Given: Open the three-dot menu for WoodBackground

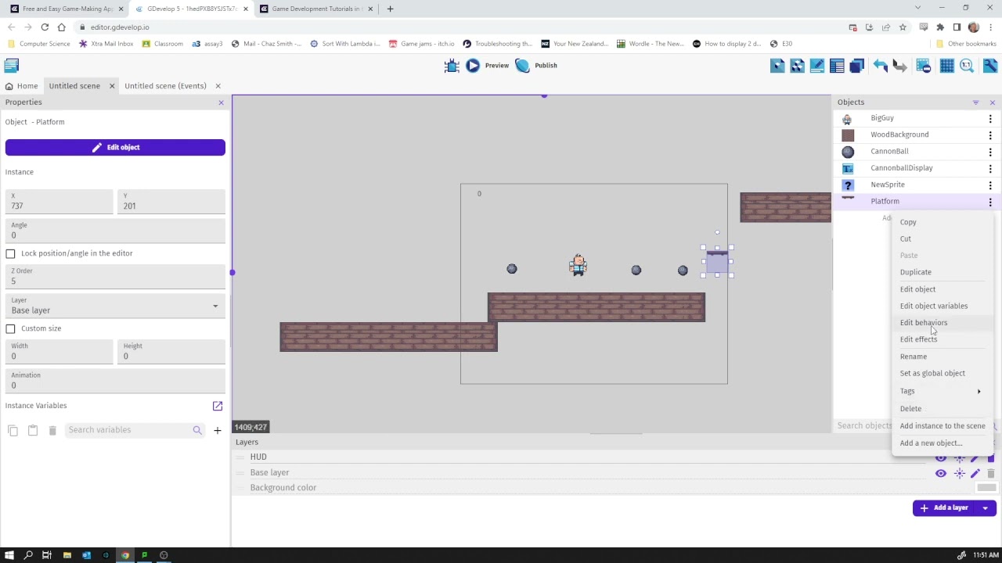Looking at the screenshot, I should [x=990, y=135].
